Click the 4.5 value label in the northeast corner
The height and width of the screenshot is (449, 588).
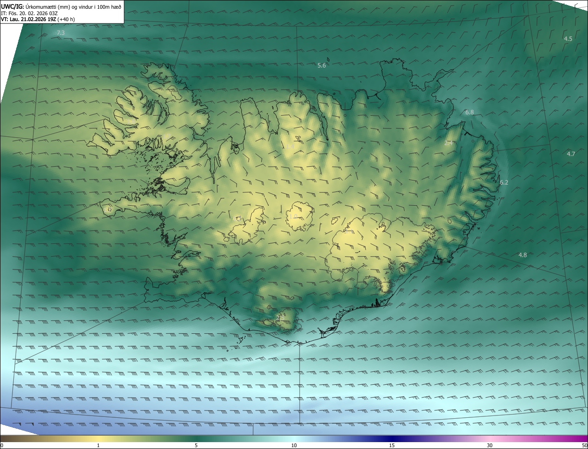(568, 39)
